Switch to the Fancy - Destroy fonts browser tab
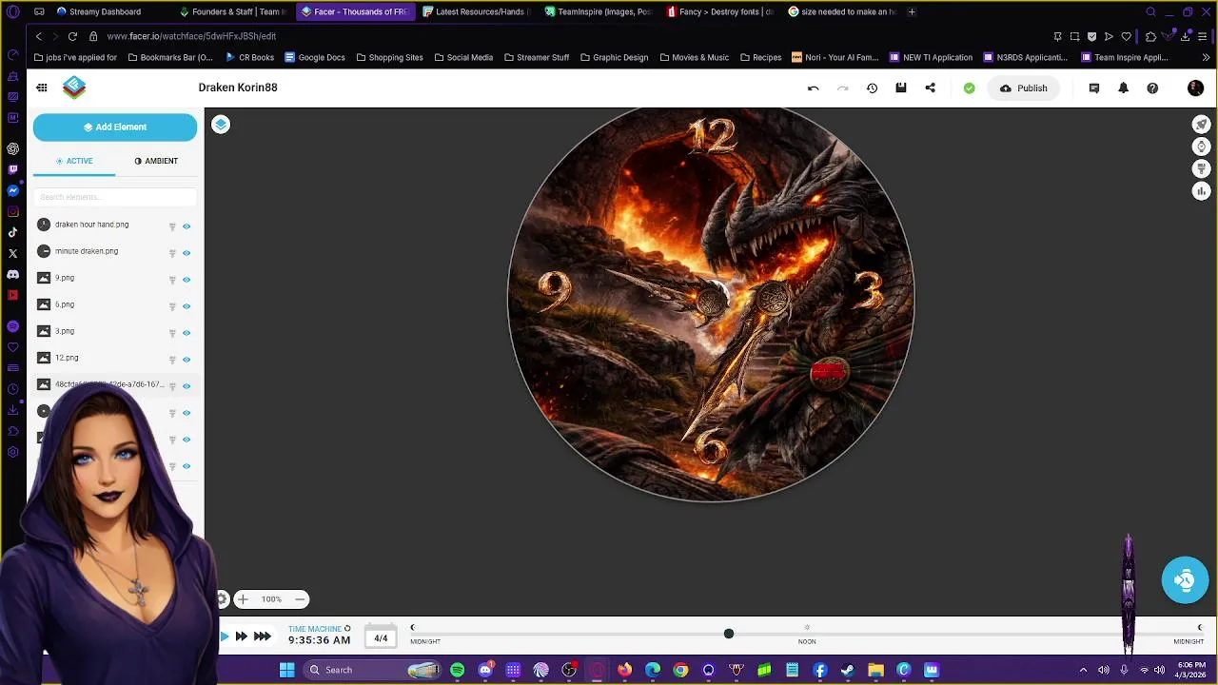The image size is (1218, 685). tap(721, 11)
